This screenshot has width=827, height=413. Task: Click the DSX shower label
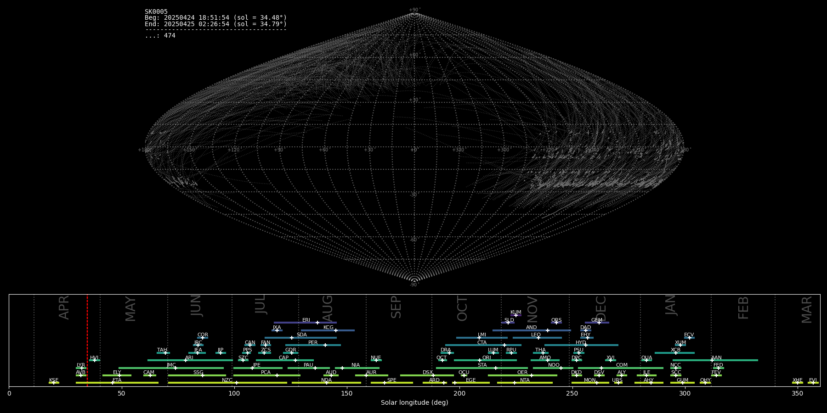click(x=428, y=373)
